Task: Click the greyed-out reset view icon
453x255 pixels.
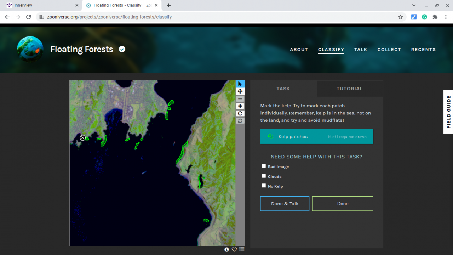Action: (240, 121)
